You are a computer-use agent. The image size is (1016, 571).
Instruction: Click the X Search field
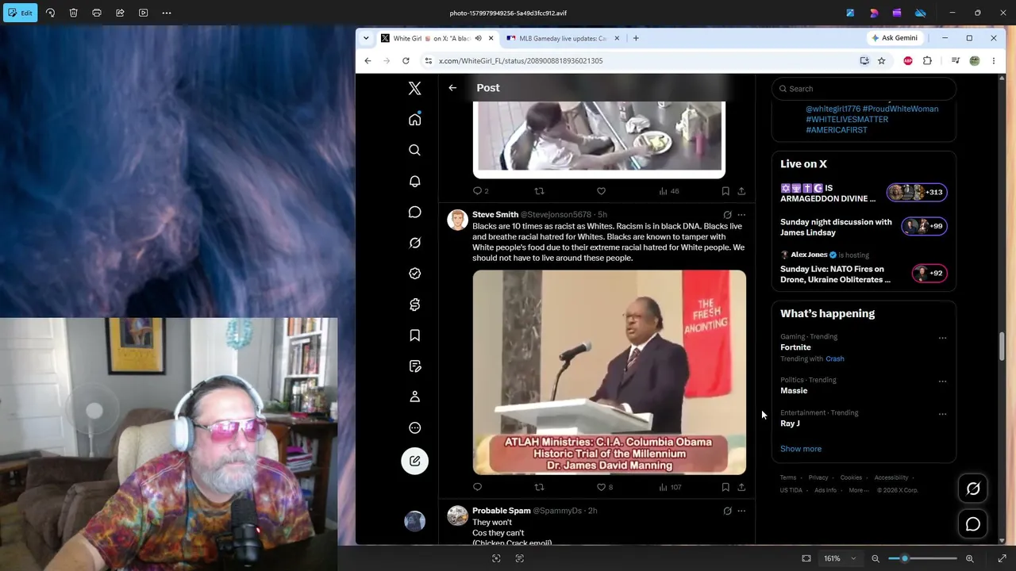pos(864,89)
